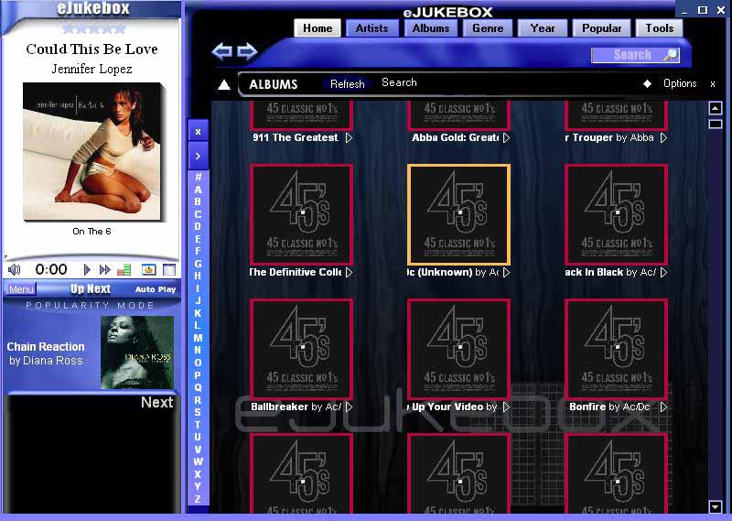Open the equalizer bars icon

[124, 269]
